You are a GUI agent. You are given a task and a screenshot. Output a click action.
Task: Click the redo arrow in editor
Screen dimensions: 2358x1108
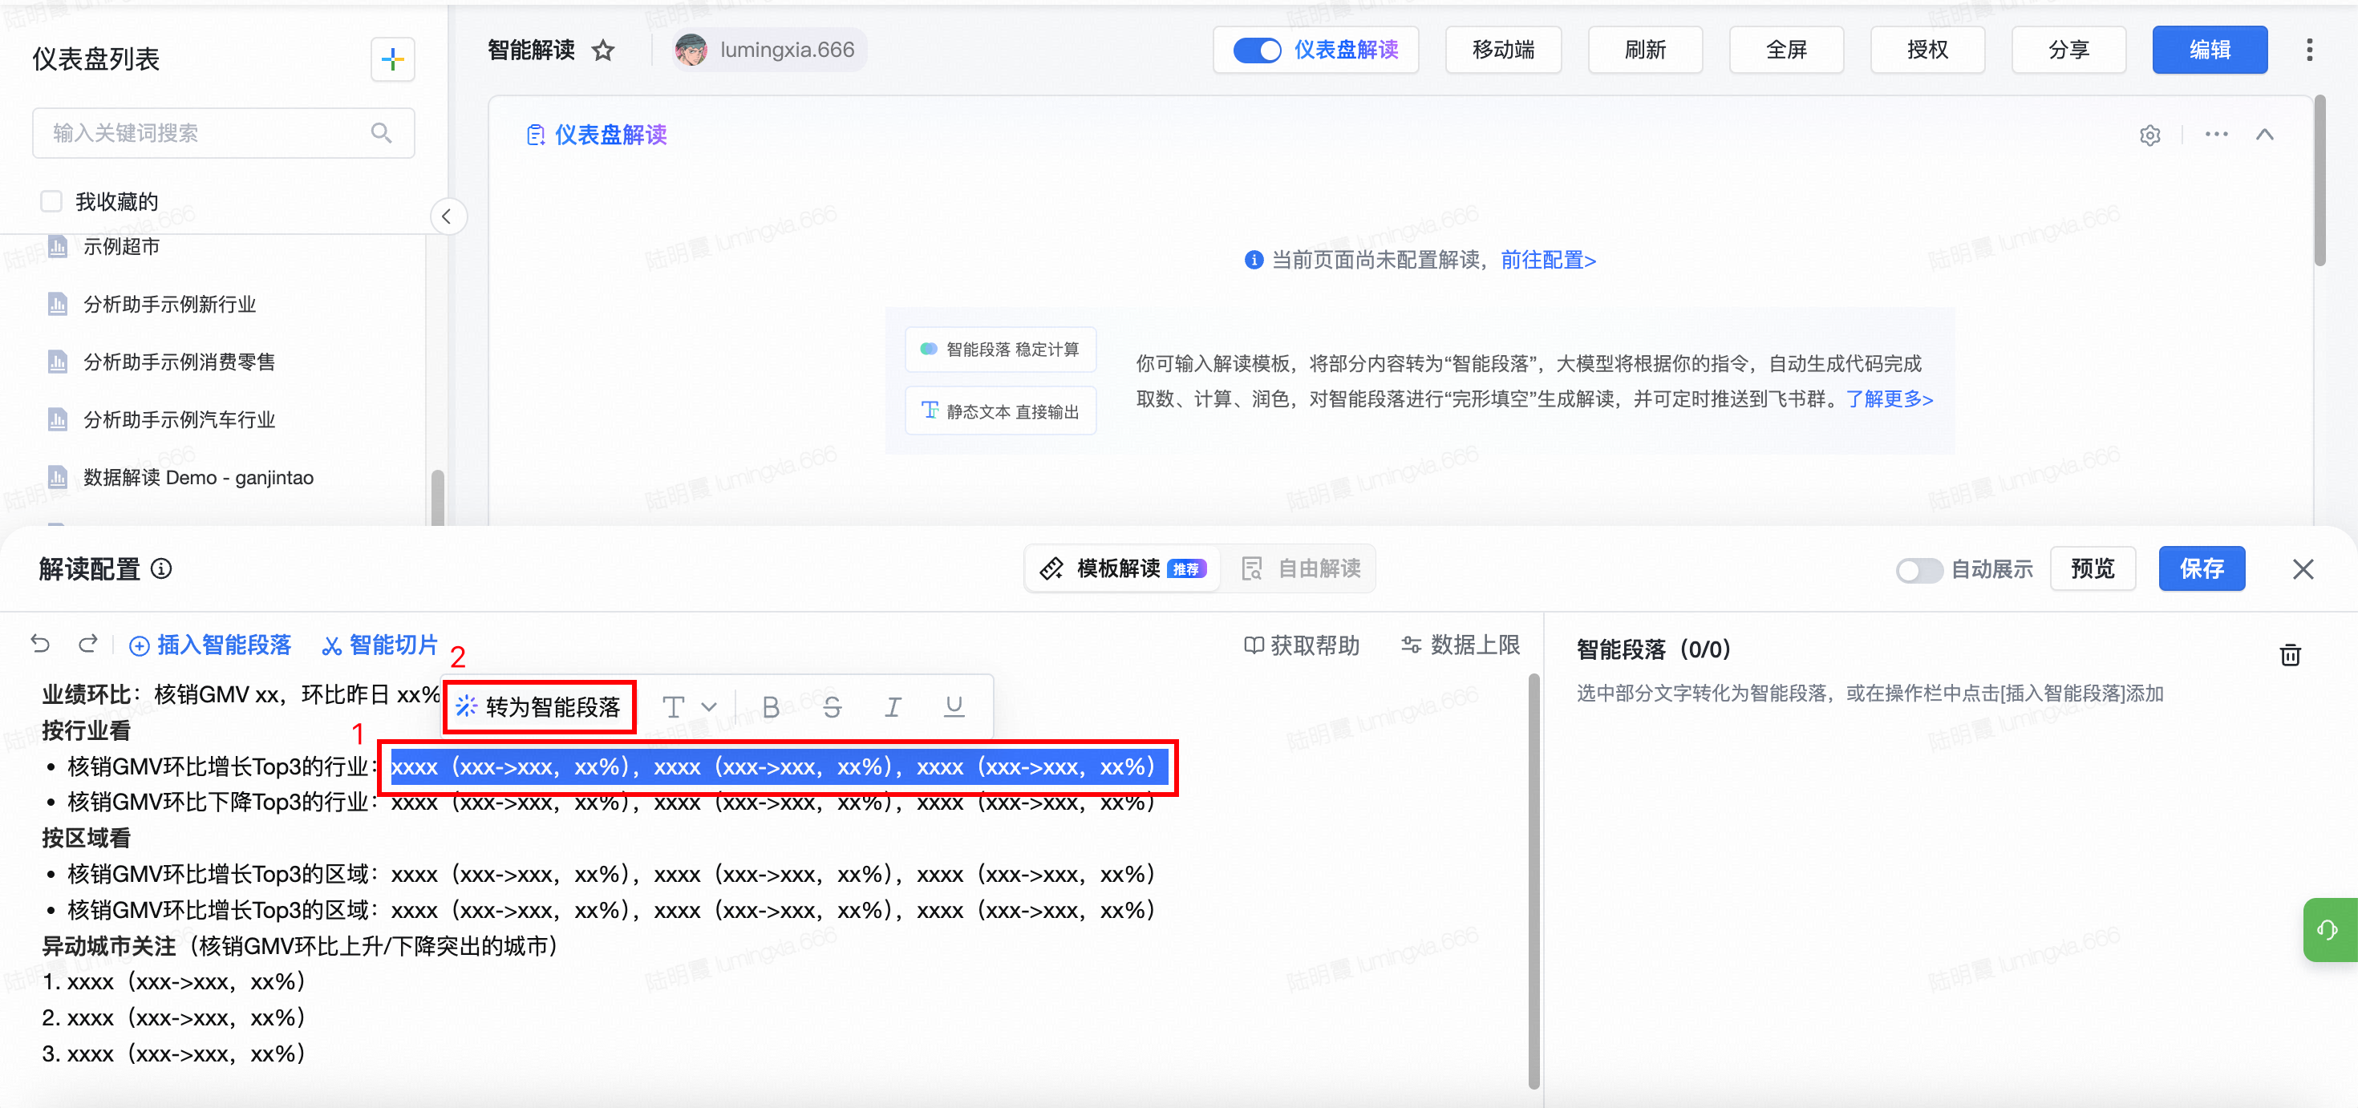[x=88, y=644]
